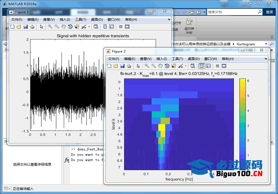278x194 pixels.
Task: Enable Data Cursor tool in Figure 2
Action: click(173, 66)
